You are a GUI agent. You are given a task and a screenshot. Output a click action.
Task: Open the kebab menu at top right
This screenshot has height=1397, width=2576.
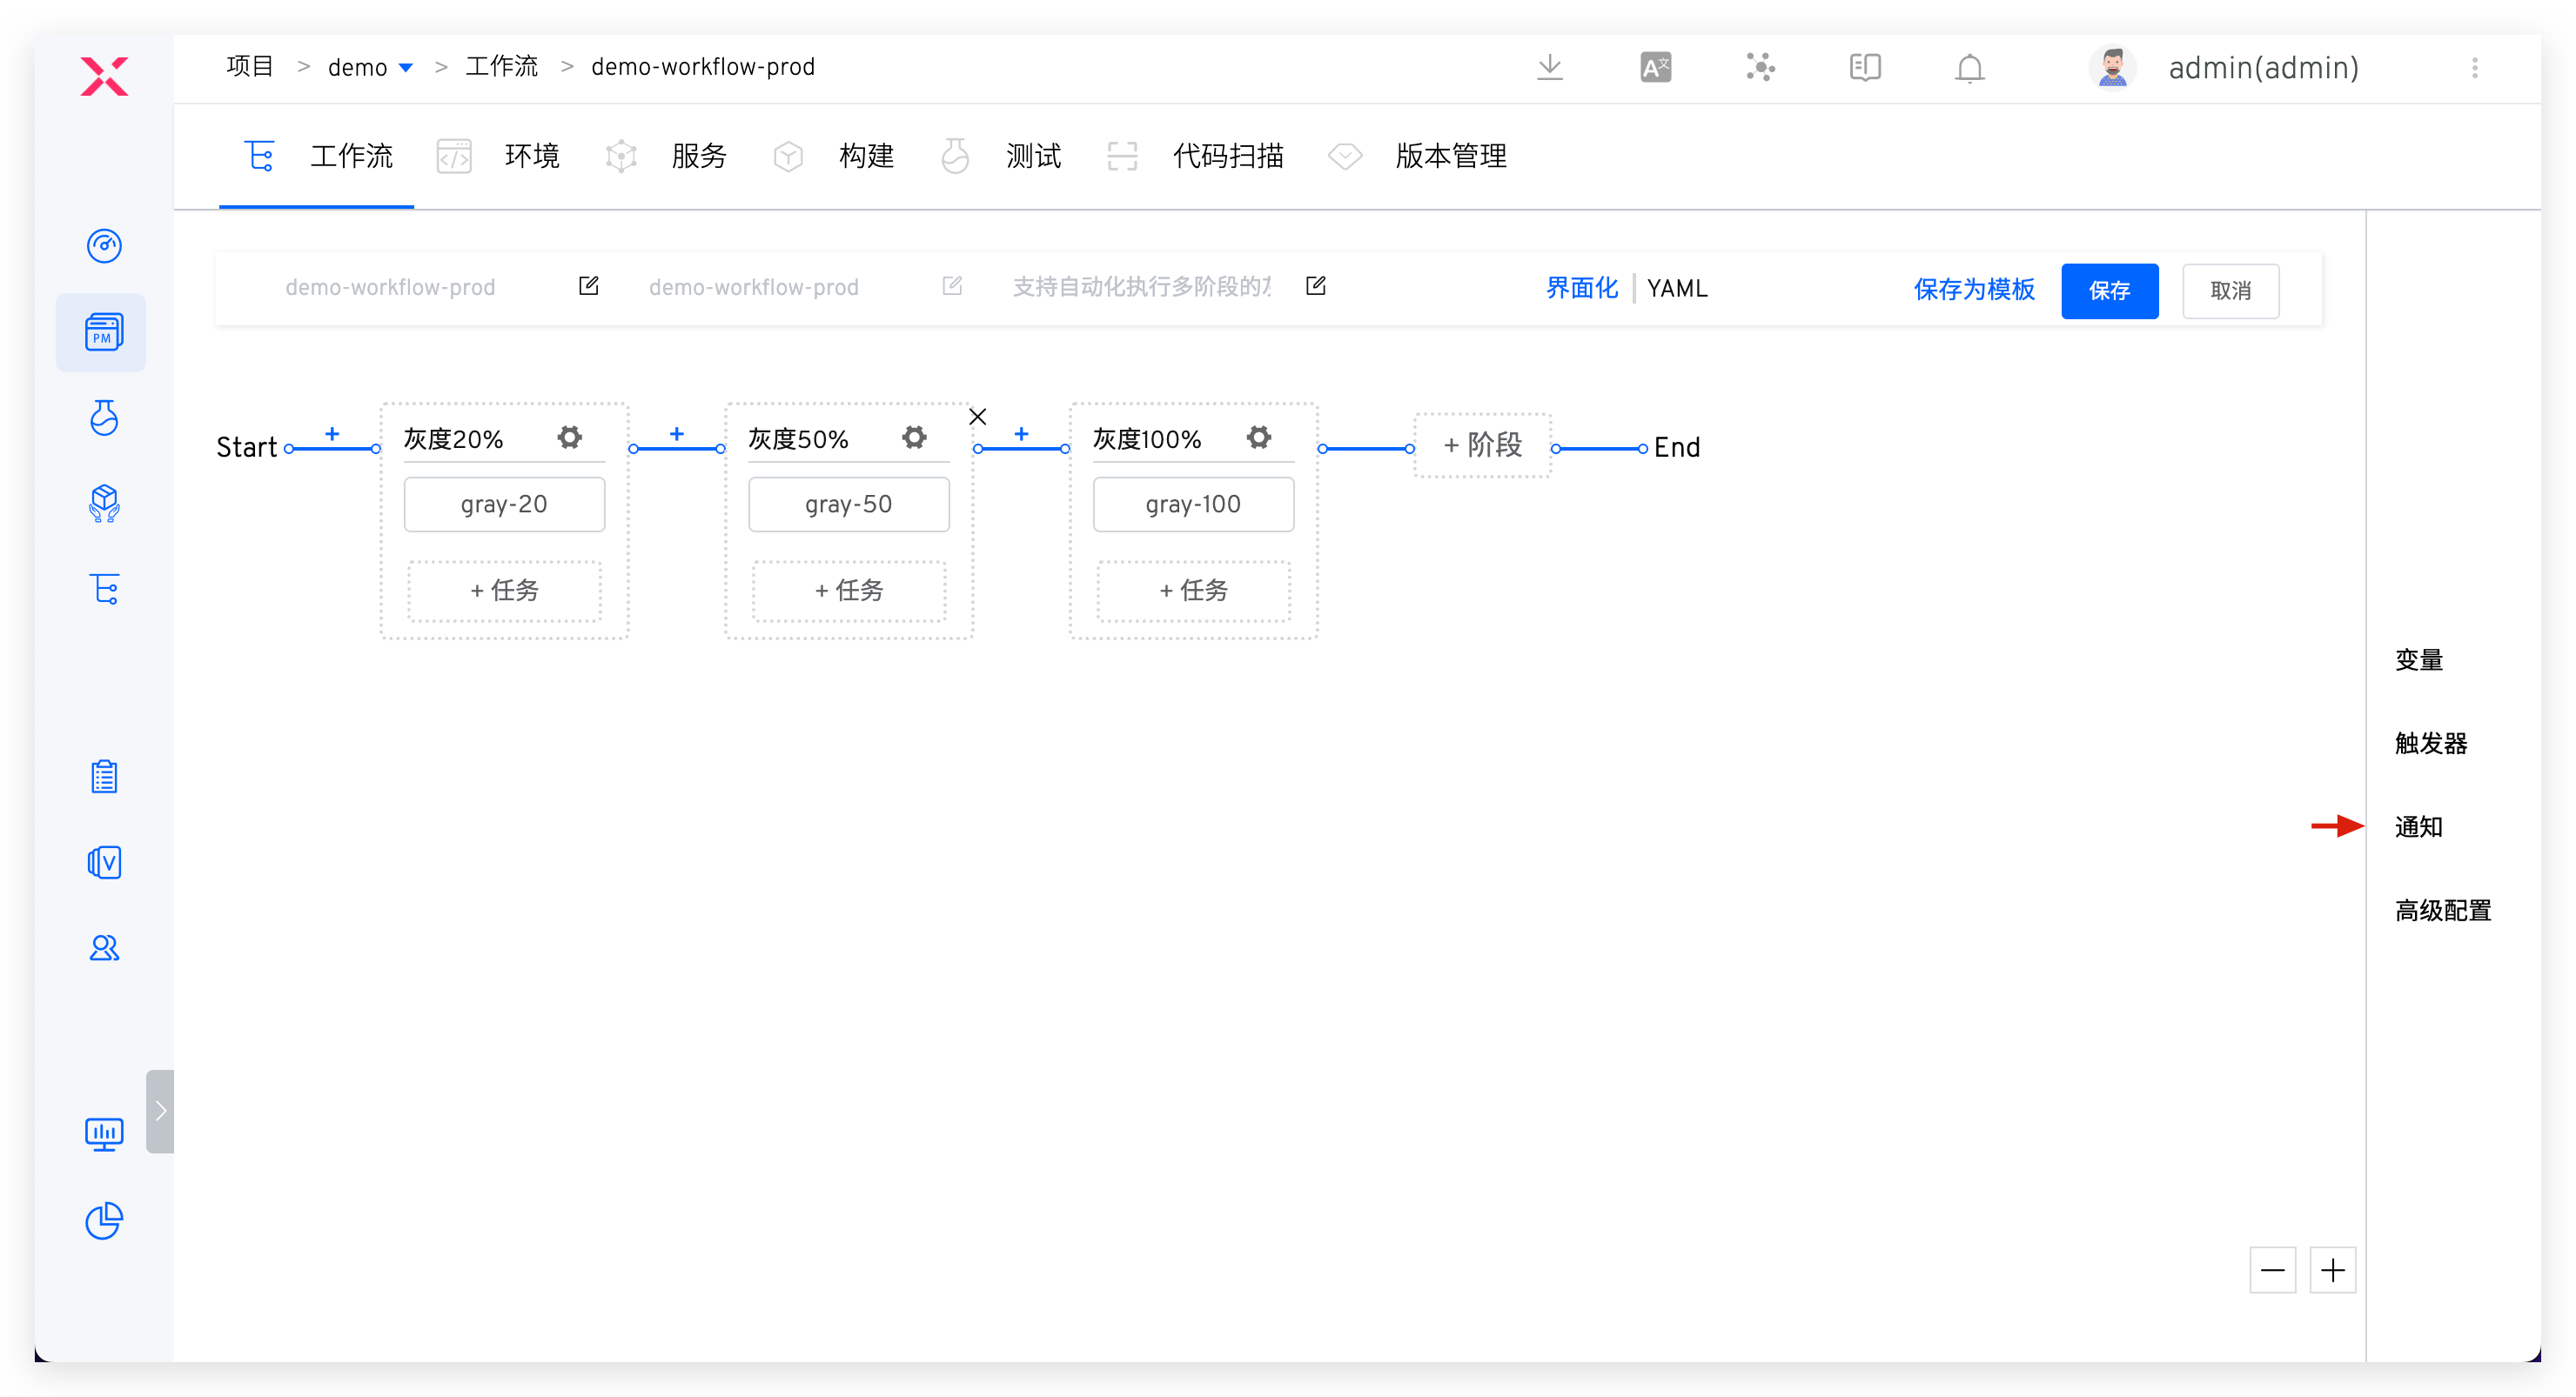(2476, 68)
